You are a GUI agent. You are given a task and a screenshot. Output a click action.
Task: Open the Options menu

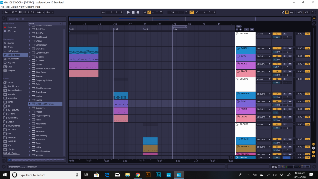(x=30, y=7)
